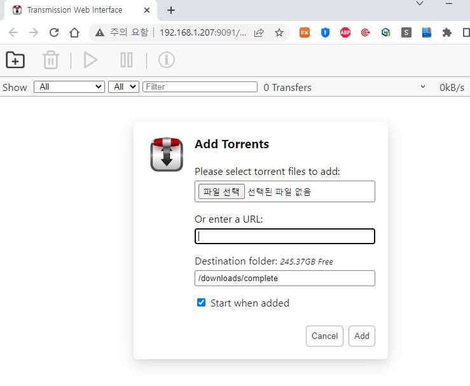The image size is (470, 386).
Task: Focus the Or enter a URL field
Action: point(285,236)
